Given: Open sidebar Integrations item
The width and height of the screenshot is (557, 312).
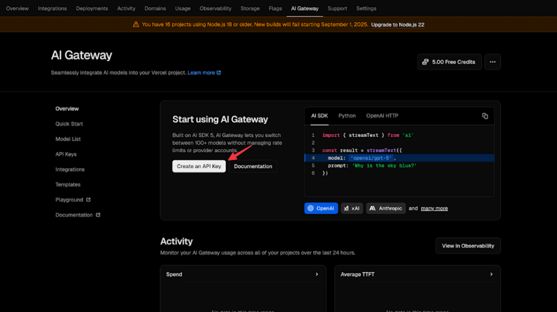Looking at the screenshot, I should (70, 169).
